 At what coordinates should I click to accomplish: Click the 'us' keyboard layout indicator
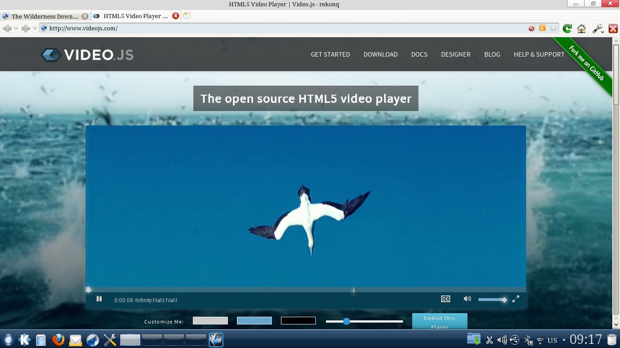[552, 340]
